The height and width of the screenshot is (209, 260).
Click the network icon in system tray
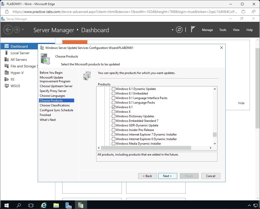pos(255,205)
